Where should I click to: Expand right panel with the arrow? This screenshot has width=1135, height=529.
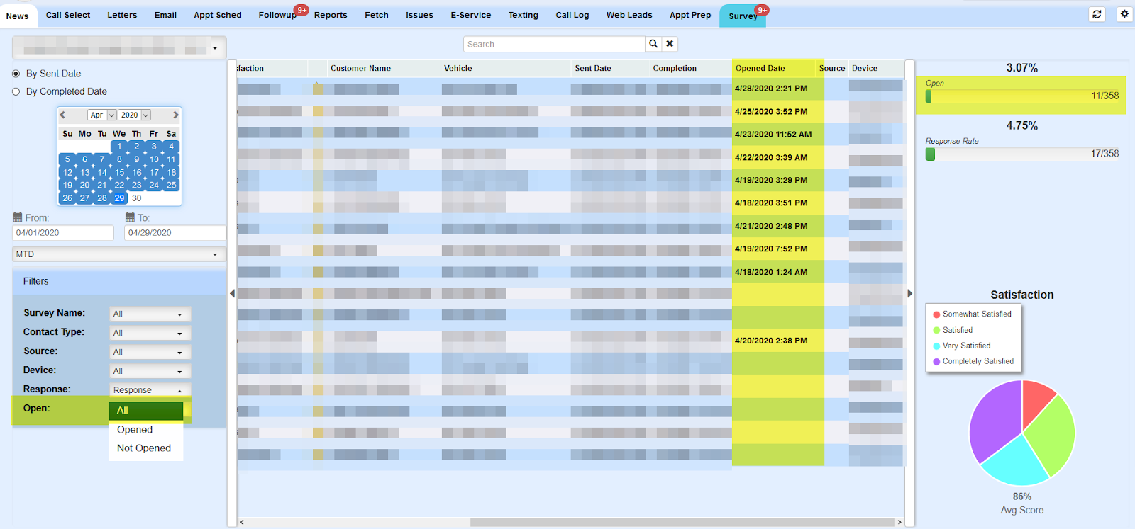[910, 293]
